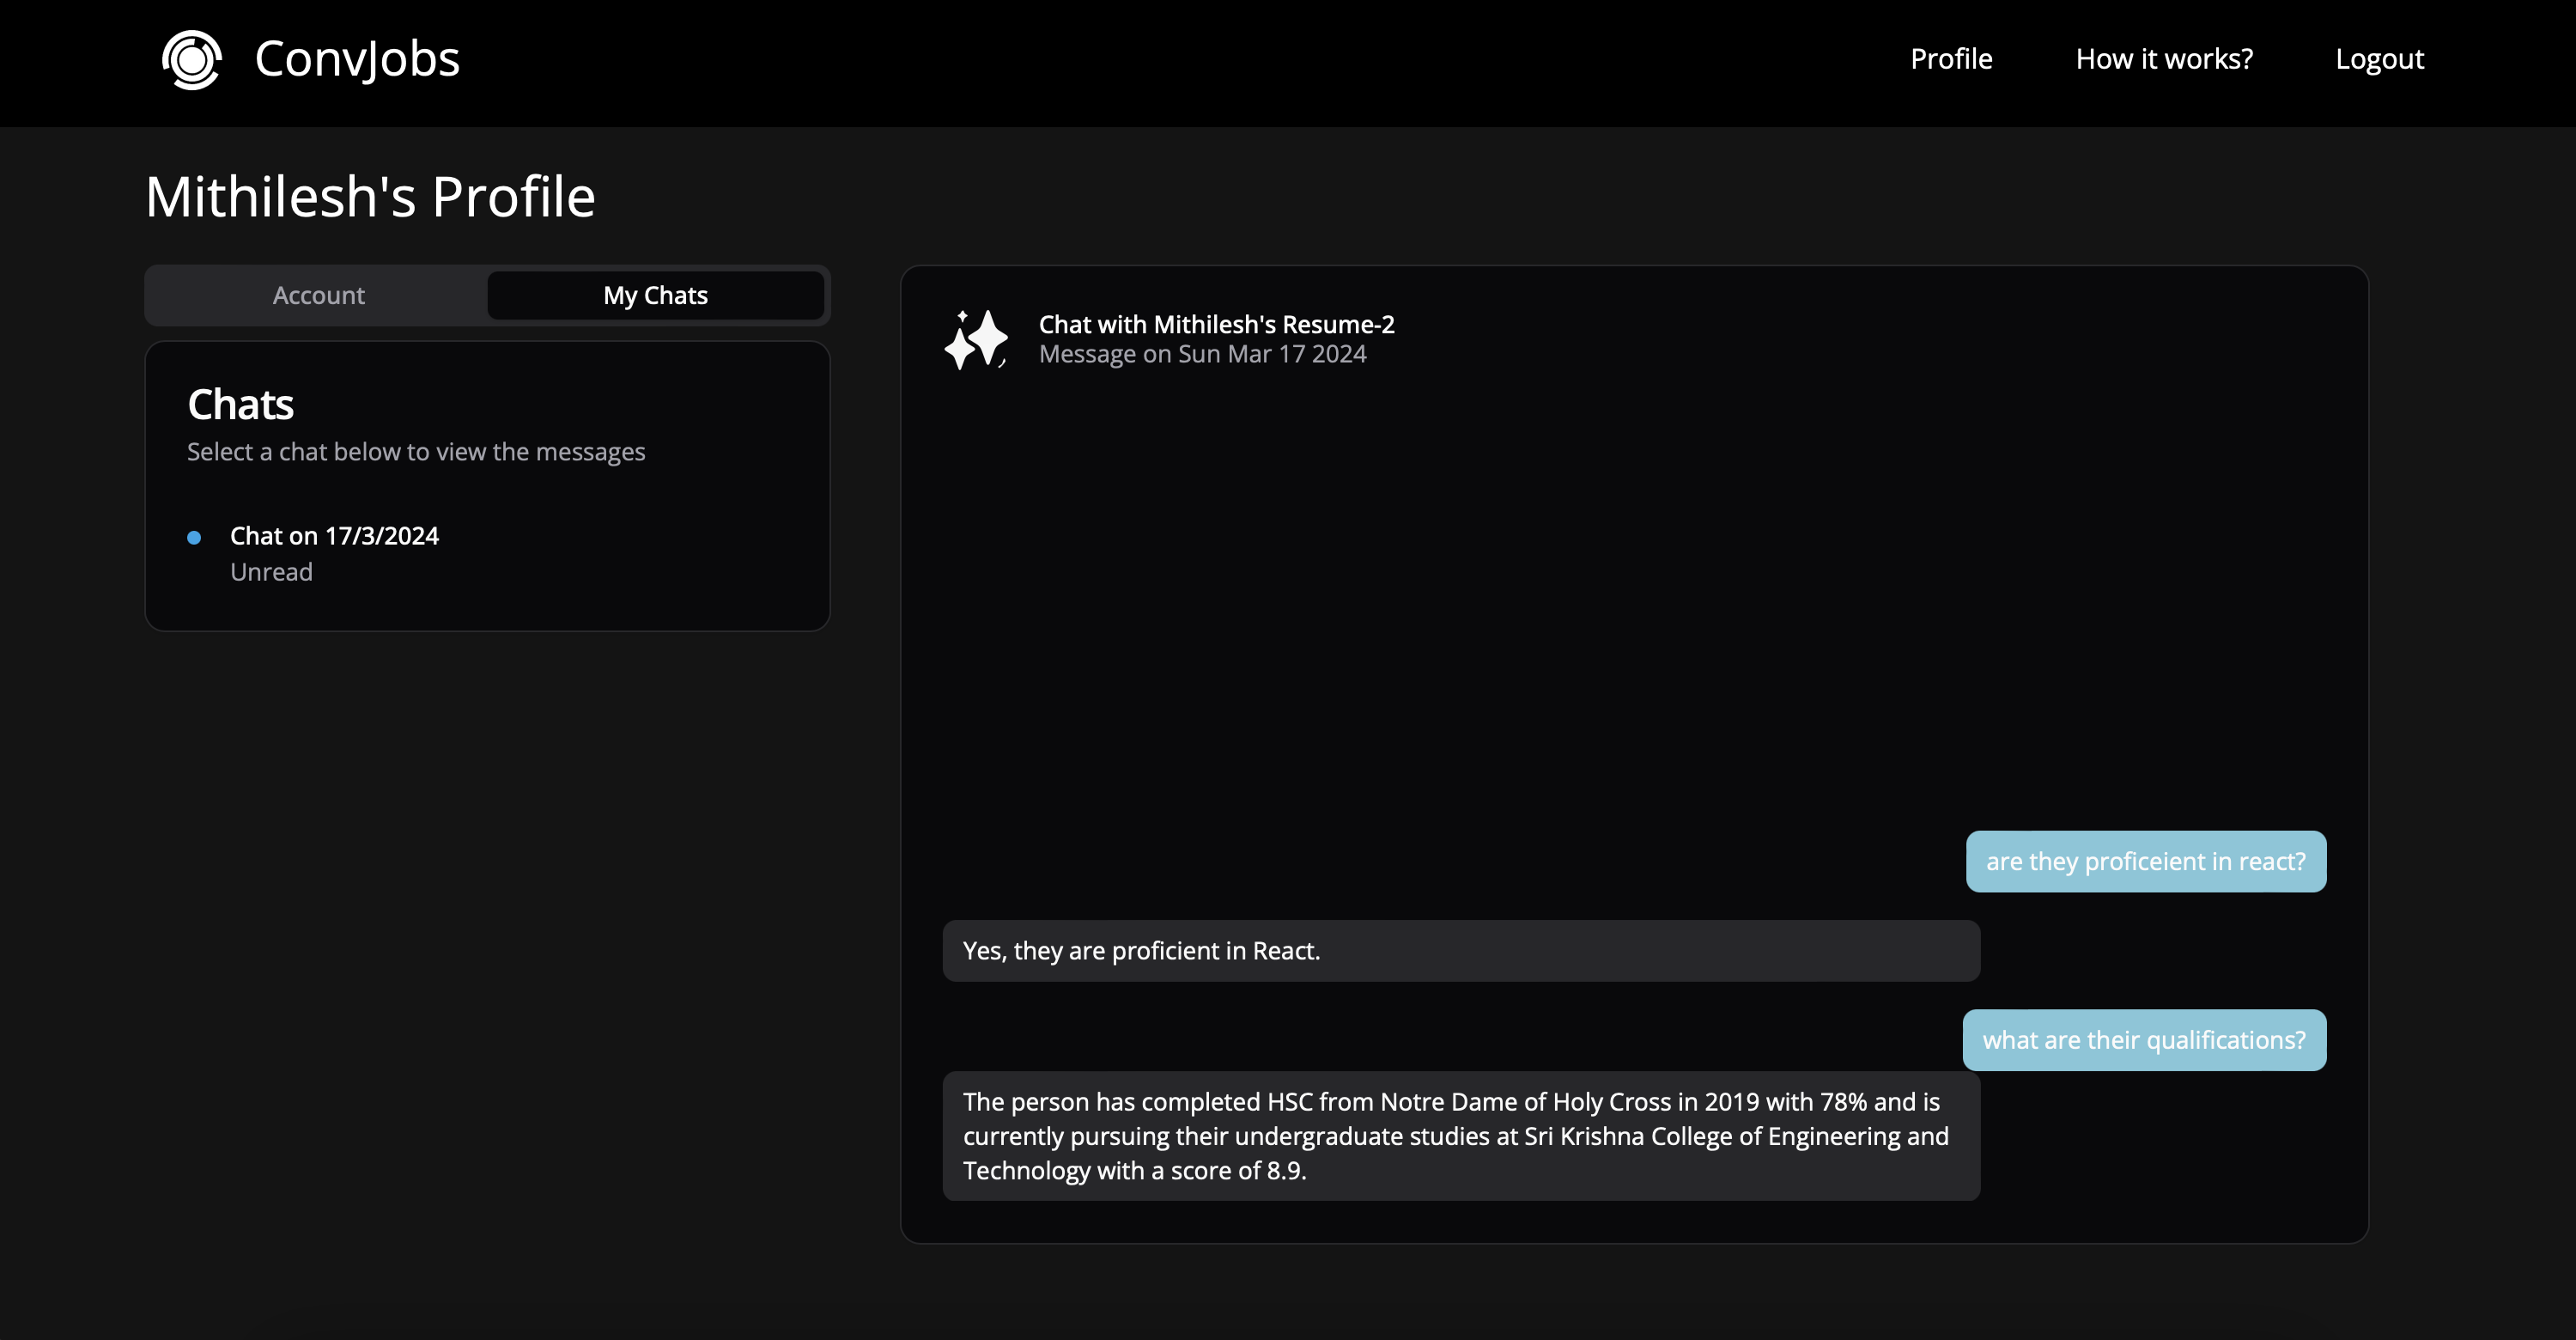Click the 'Select a chat below' subtitle
Screen dimensions: 2576x1340
click(x=416, y=452)
